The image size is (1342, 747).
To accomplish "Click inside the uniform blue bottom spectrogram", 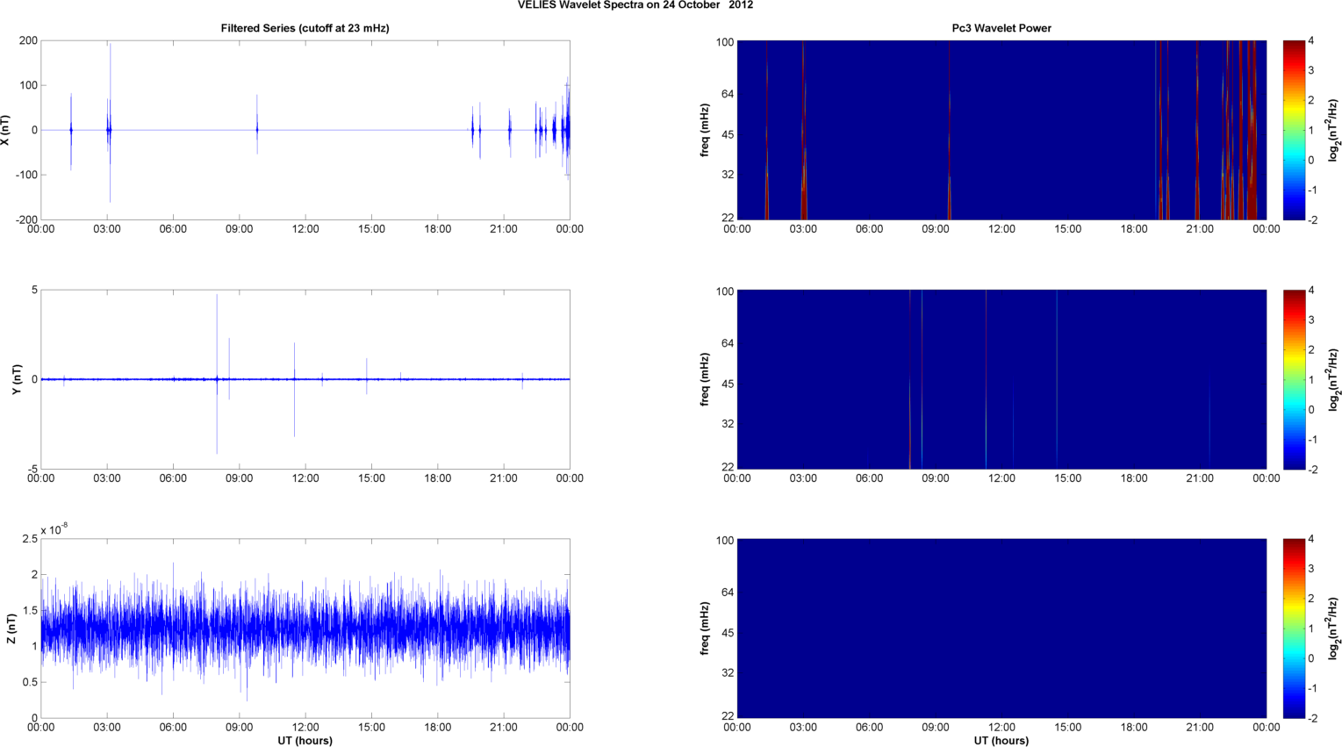I will 1001,628.
